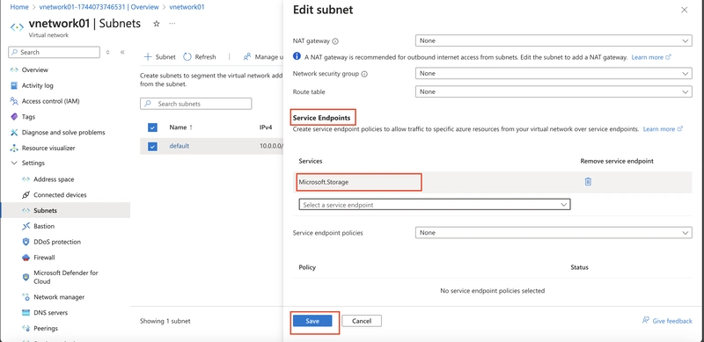Click the Access control people icon
This screenshot has width=704, height=342.
point(14,101)
